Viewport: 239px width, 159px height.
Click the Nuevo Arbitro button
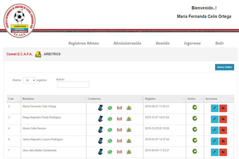tap(224, 67)
